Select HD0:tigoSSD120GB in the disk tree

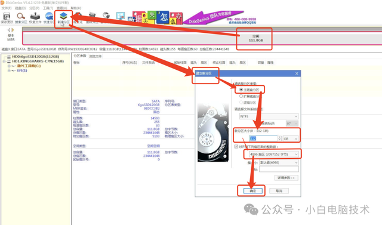click(x=36, y=57)
